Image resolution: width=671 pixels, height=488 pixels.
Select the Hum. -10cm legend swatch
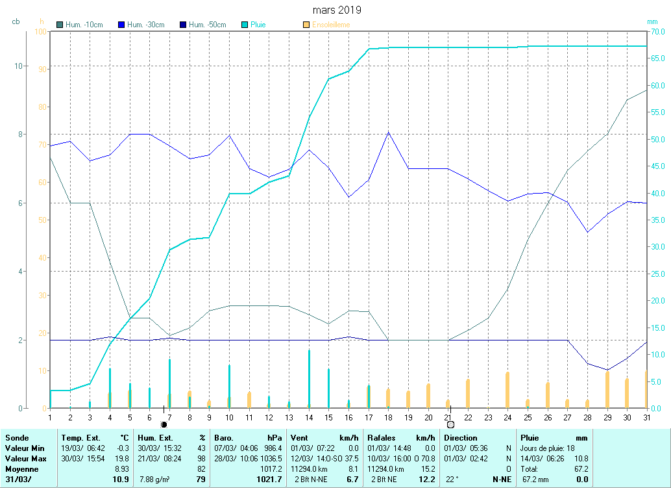click(x=60, y=25)
